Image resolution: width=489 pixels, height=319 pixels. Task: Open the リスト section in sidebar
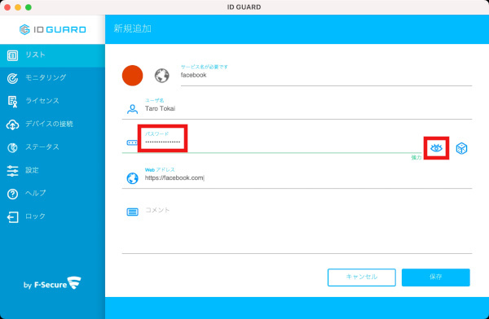coord(52,55)
